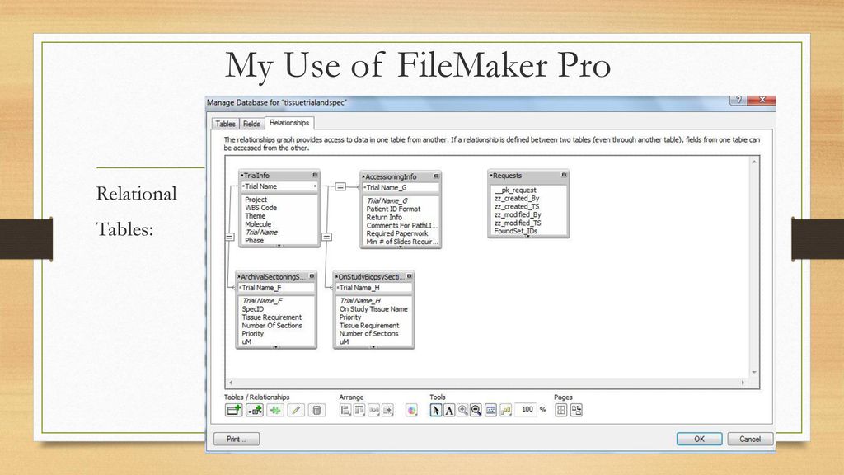Open the resize-to-size Arrange option
The height and width of the screenshot is (475, 844).
click(x=387, y=411)
